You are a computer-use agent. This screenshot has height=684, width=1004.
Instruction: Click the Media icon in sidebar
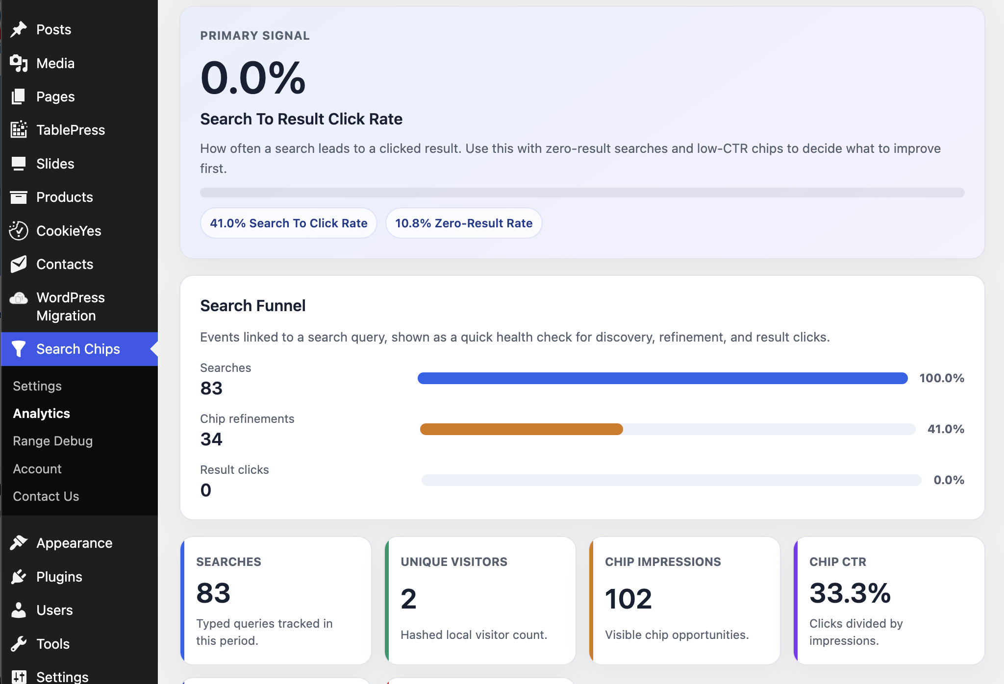pos(19,63)
